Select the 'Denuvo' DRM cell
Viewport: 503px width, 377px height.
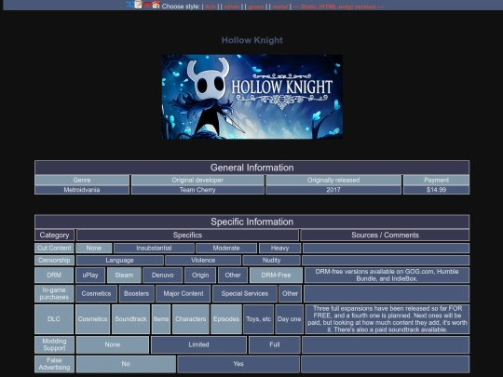point(163,275)
